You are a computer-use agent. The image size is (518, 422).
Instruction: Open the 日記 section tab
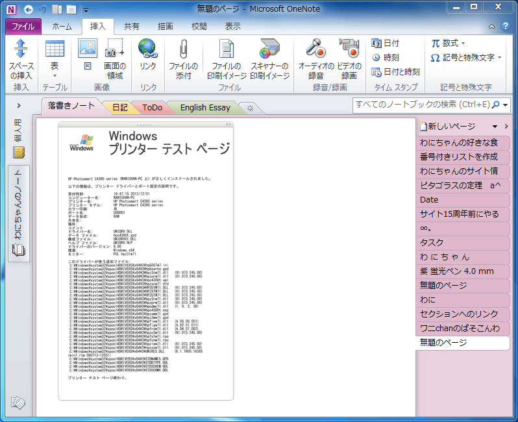(120, 108)
